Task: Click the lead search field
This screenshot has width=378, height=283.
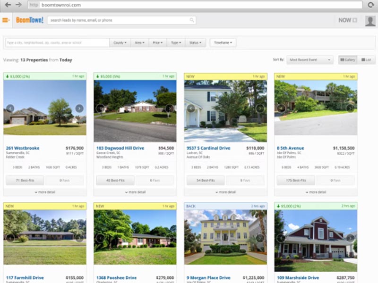Action: [121, 20]
